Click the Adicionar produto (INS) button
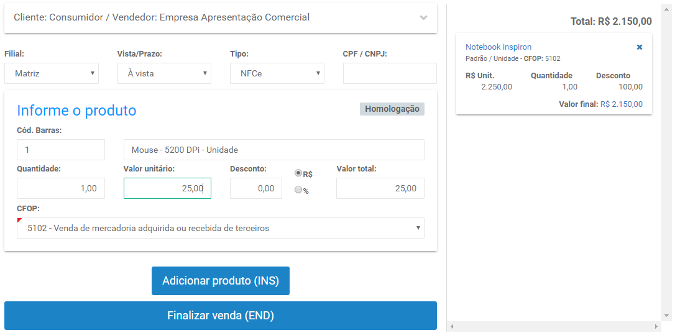The width and height of the screenshot is (675, 333). point(221,281)
